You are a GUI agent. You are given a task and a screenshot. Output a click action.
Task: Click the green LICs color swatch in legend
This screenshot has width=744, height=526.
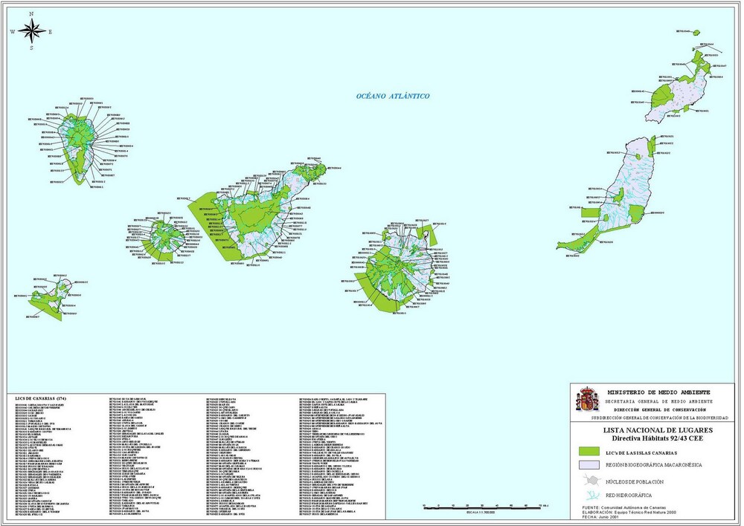[589, 450]
